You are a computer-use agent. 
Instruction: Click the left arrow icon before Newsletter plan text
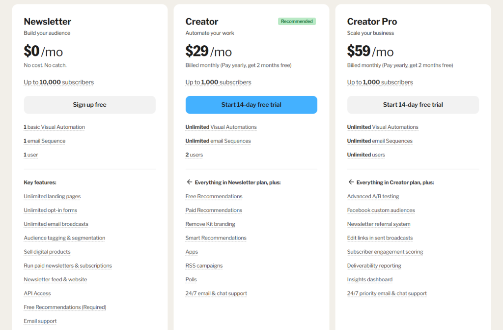point(189,182)
